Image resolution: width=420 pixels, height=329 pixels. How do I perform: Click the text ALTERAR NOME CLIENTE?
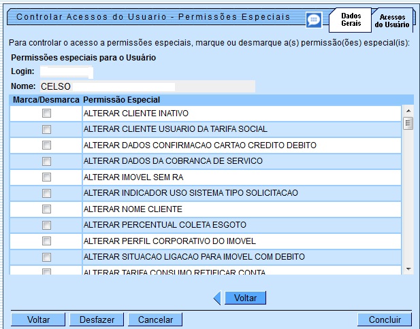[x=133, y=209]
